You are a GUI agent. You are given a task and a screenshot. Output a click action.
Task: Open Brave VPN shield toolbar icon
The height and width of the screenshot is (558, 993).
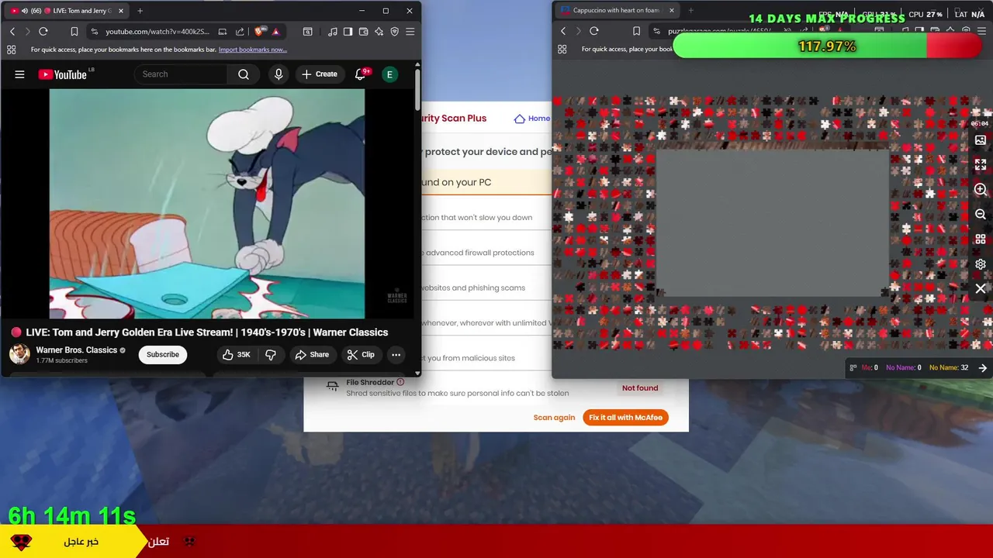tap(395, 32)
